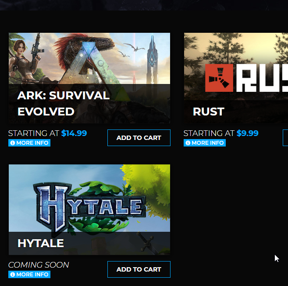Add Hytale to cart
The height and width of the screenshot is (286, 288).
click(139, 269)
